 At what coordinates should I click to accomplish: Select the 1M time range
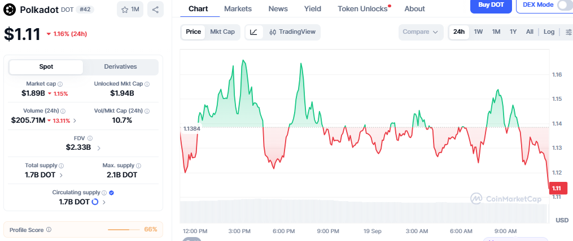[496, 32]
